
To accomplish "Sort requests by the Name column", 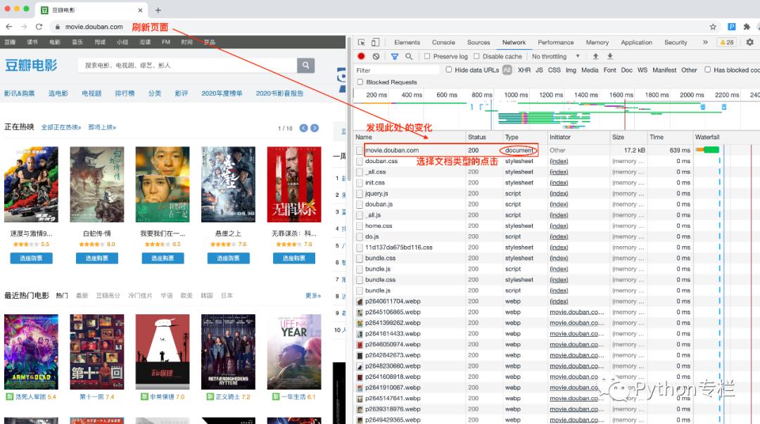I will [410, 137].
